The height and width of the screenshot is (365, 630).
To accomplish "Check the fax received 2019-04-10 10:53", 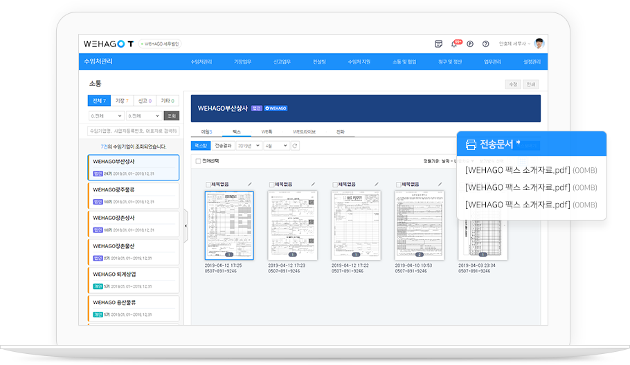I will pos(399,185).
